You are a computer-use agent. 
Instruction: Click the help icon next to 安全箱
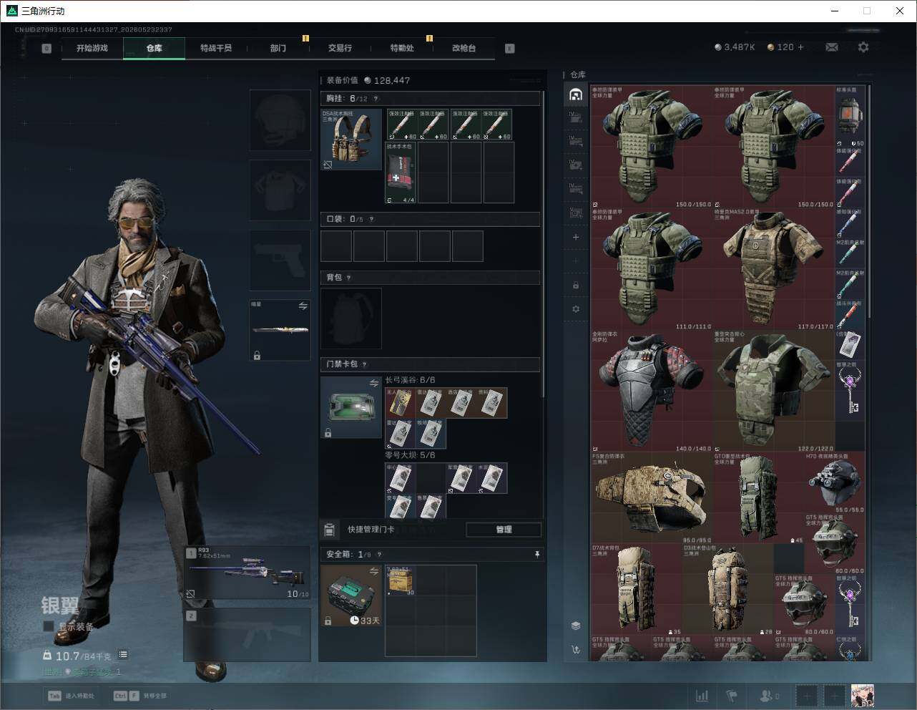pos(379,554)
